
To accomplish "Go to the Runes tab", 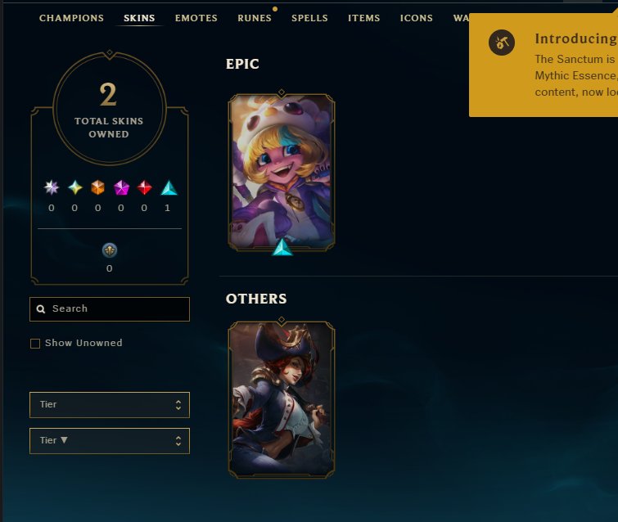I will [255, 18].
